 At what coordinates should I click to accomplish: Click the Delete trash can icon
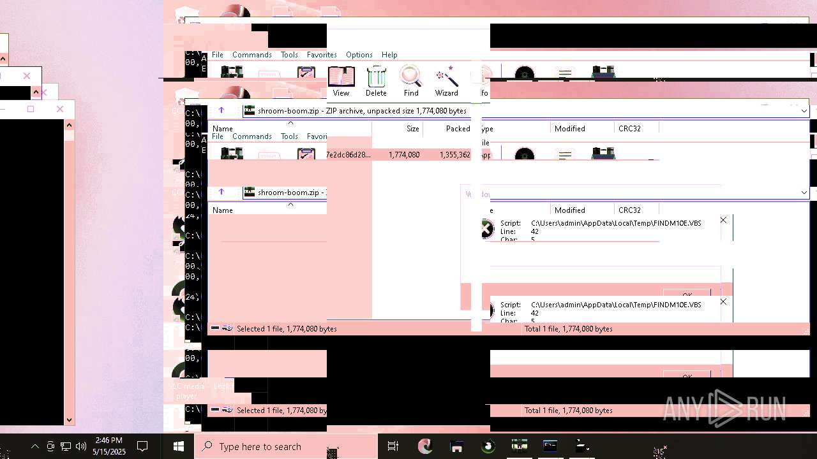click(x=376, y=81)
